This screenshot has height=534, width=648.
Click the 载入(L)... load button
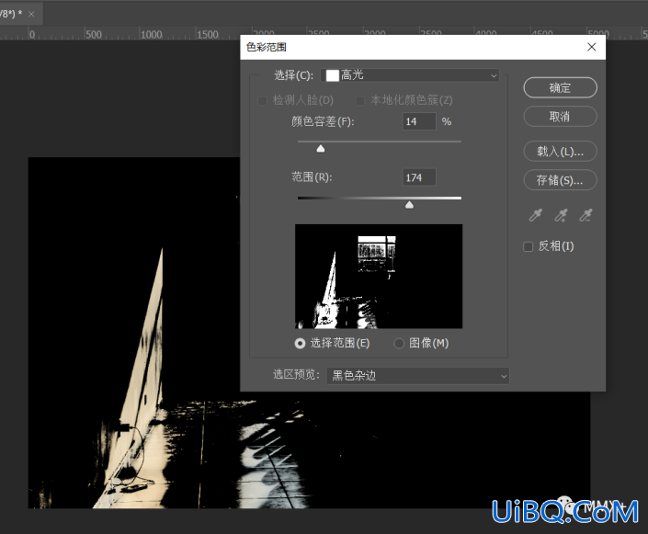pyautogui.click(x=560, y=152)
